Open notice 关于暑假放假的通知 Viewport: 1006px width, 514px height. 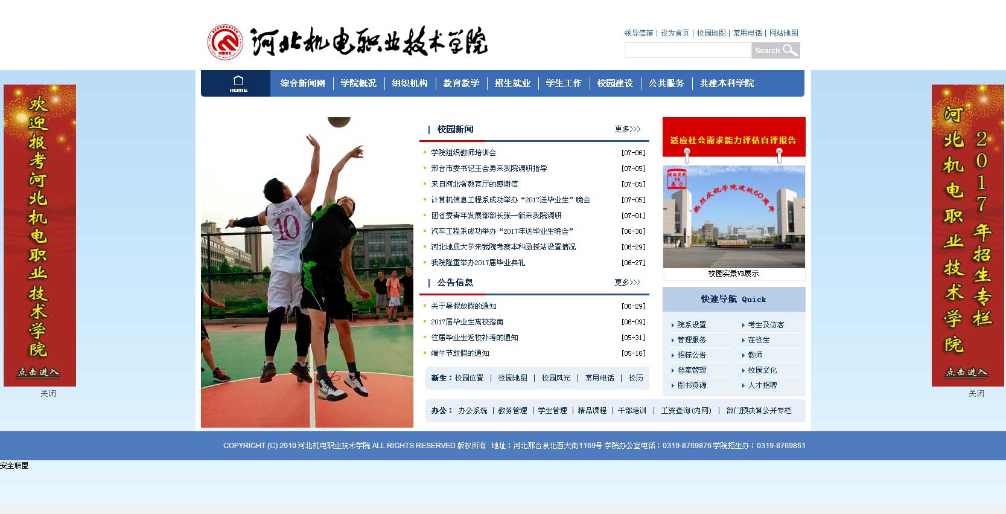463,306
